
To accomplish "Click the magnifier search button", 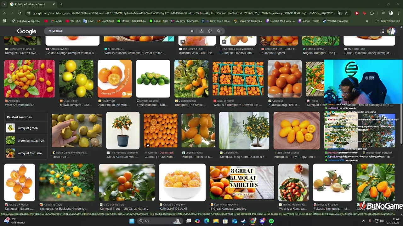I will (x=219, y=31).
